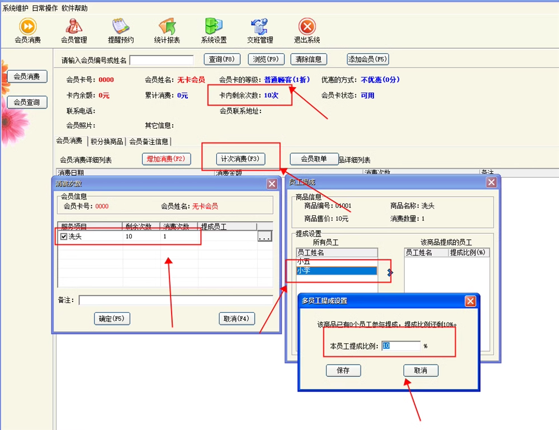Open the 交班管理 toolbar icon

click(260, 31)
